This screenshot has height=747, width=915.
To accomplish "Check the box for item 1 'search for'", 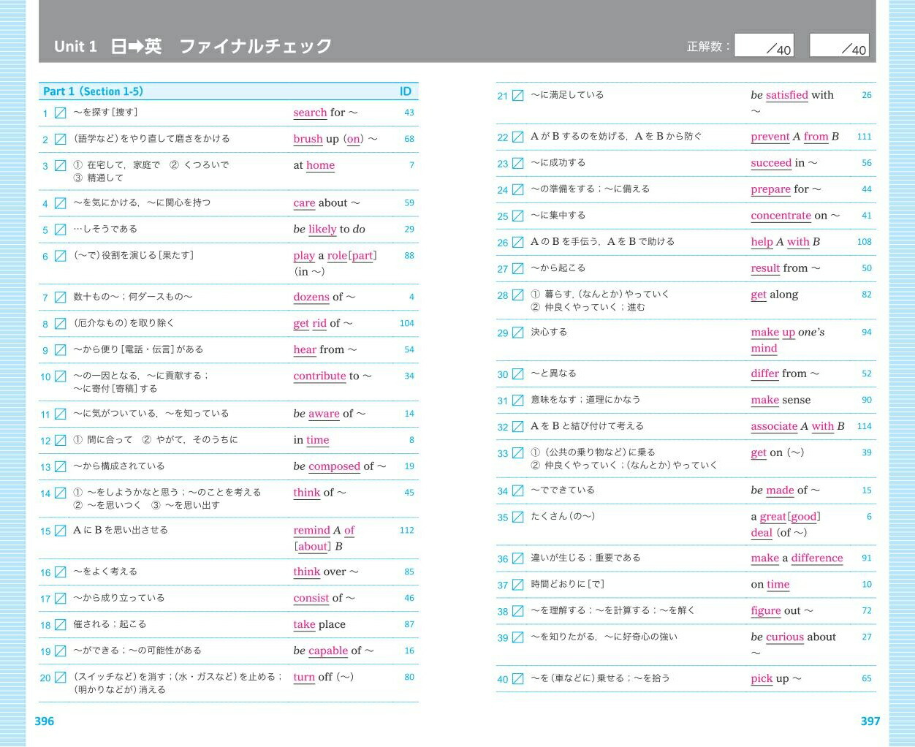I will (61, 113).
